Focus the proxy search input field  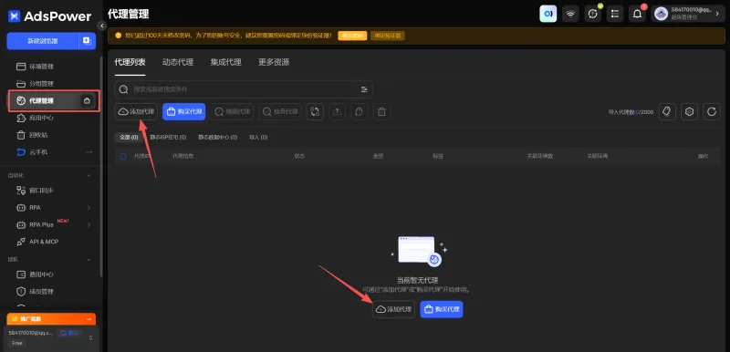click(x=244, y=89)
